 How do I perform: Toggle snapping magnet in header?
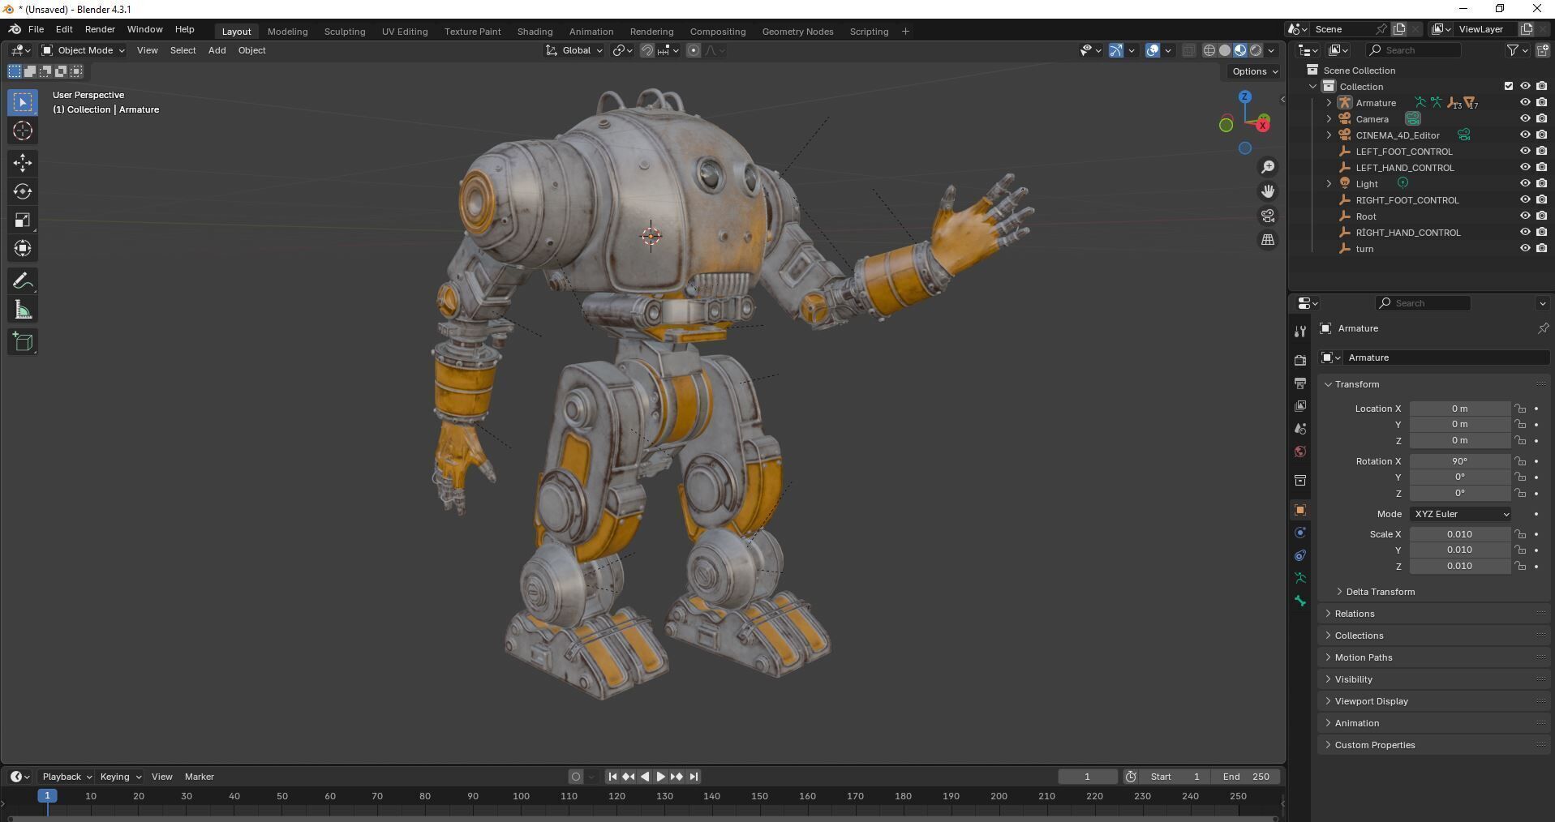point(646,50)
